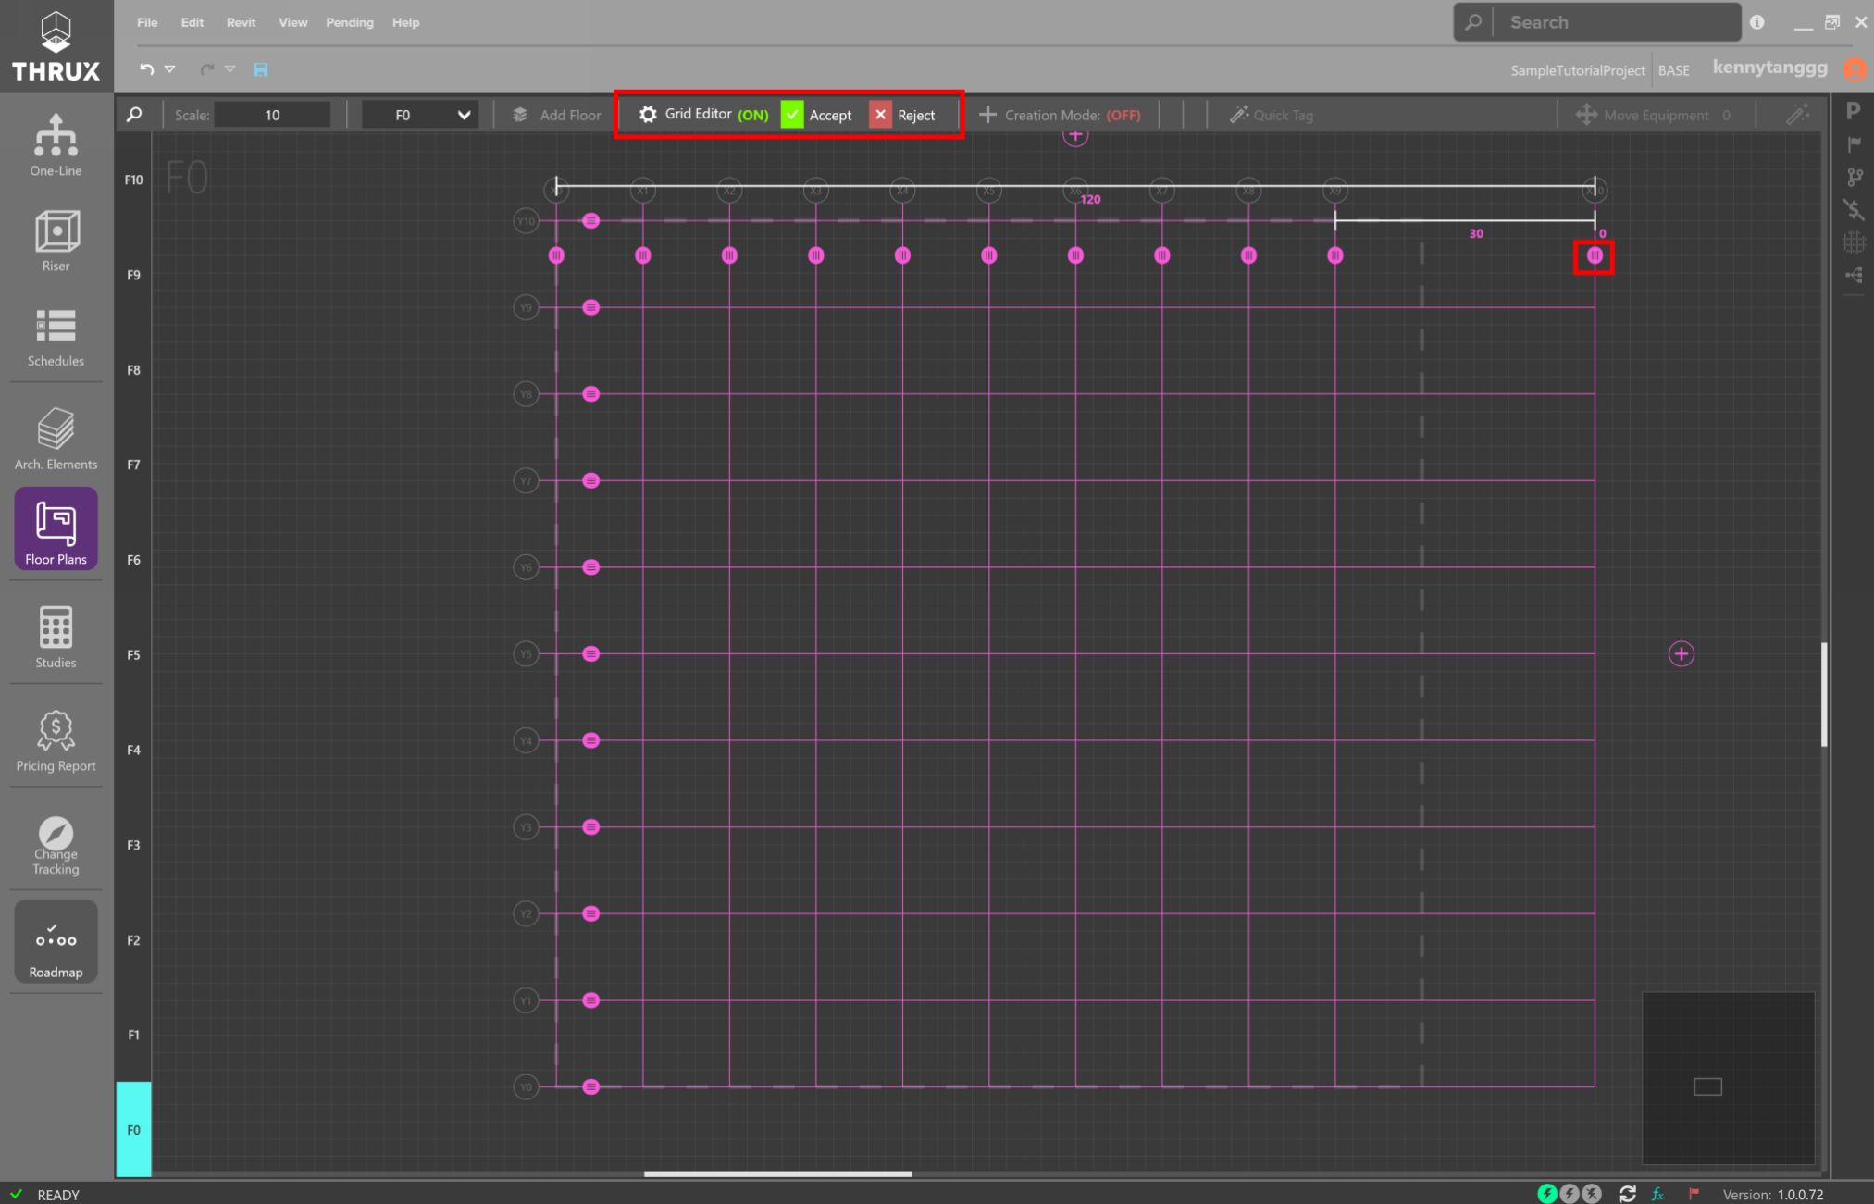This screenshot has width=1874, height=1204.
Task: Click the Add Floor button
Action: point(556,115)
